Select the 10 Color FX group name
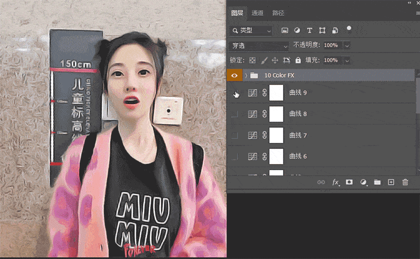The width and height of the screenshot is (420, 259). click(x=279, y=76)
